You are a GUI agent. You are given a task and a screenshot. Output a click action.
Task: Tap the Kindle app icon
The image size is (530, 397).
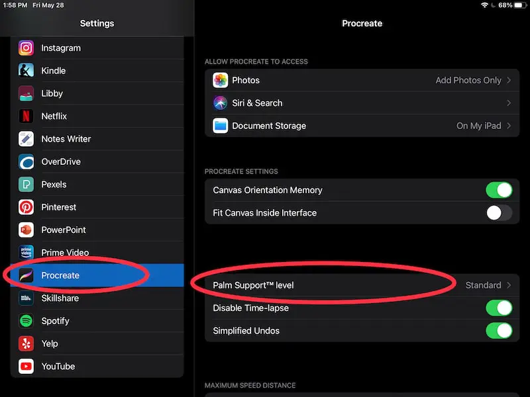click(x=26, y=71)
